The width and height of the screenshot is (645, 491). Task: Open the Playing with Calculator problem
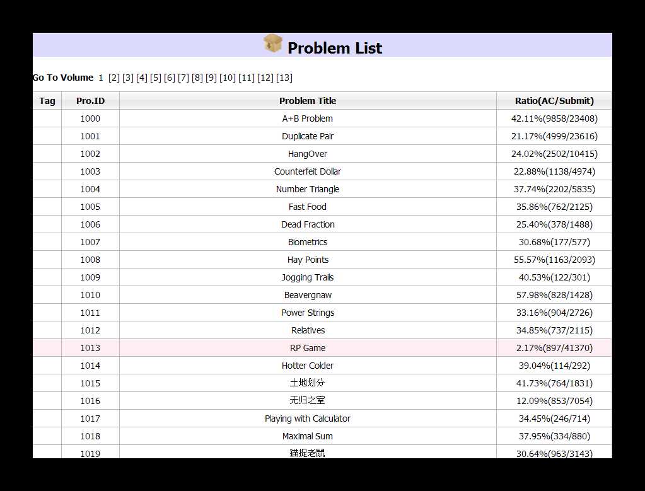click(308, 419)
